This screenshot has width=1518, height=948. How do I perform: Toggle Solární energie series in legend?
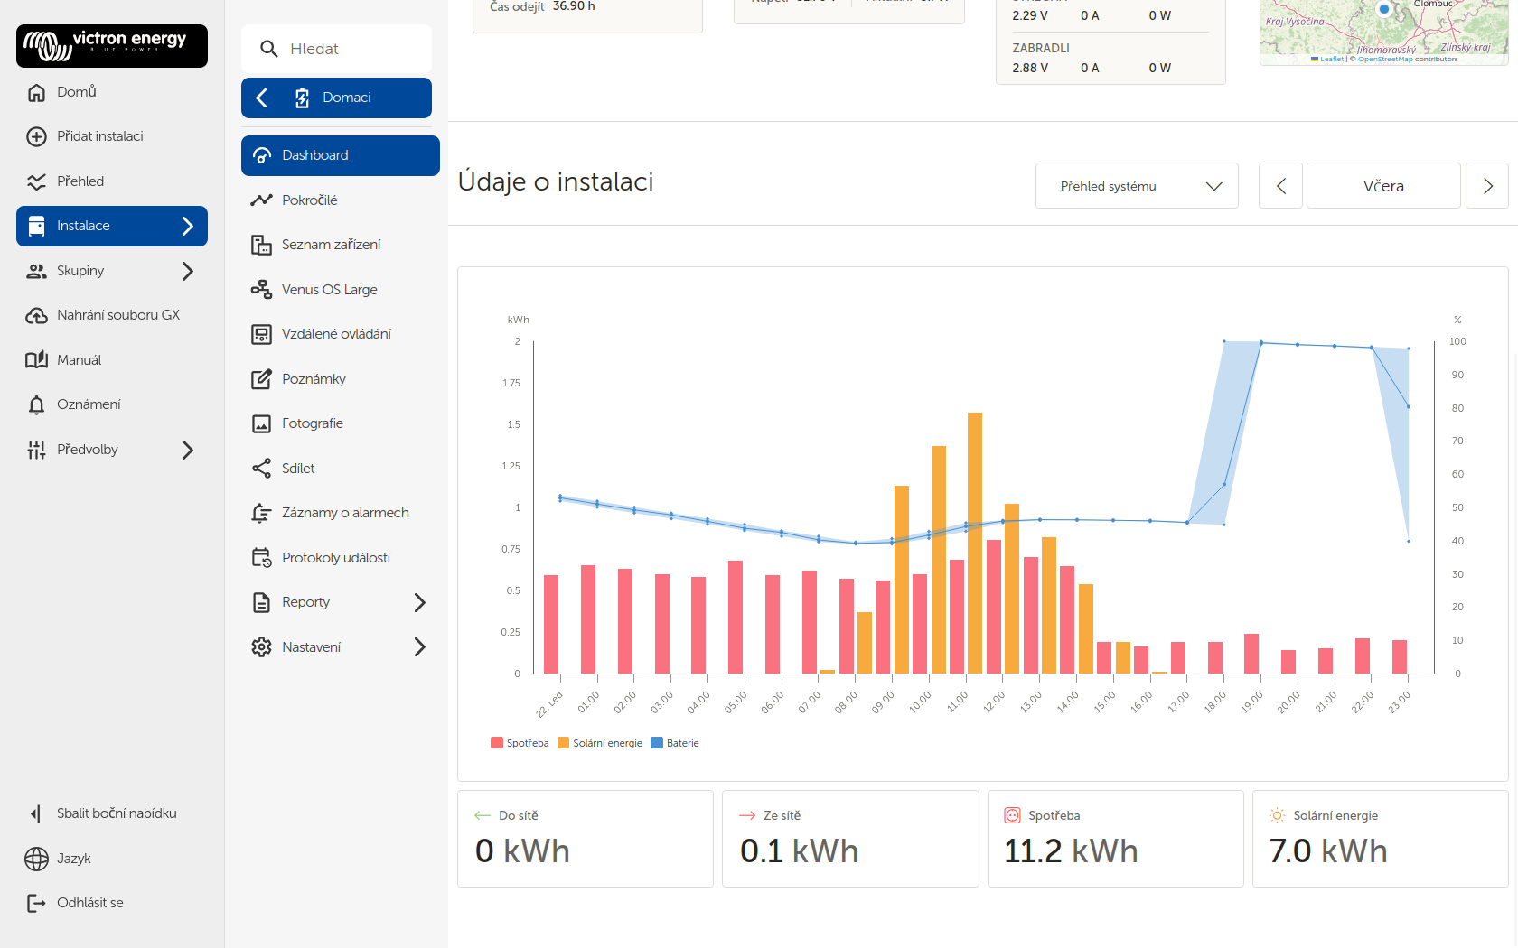[600, 743]
